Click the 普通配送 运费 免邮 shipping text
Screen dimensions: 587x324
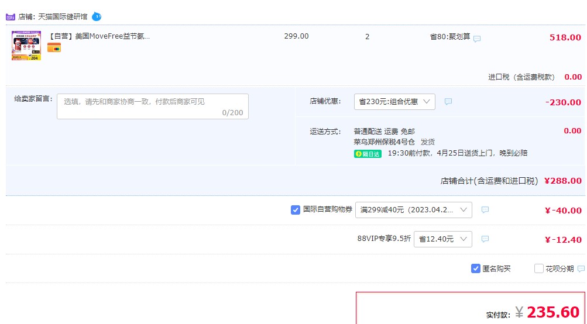(x=384, y=132)
